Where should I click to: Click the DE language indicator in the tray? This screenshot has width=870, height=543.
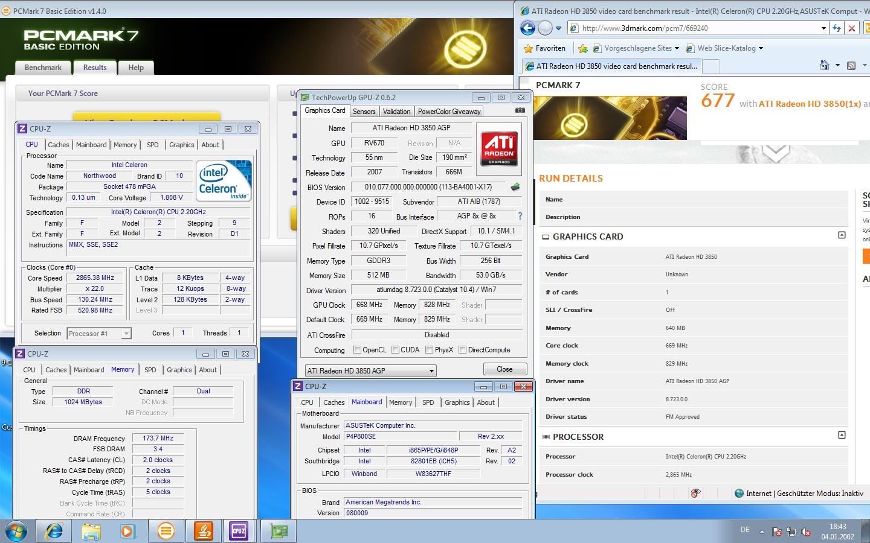click(745, 530)
